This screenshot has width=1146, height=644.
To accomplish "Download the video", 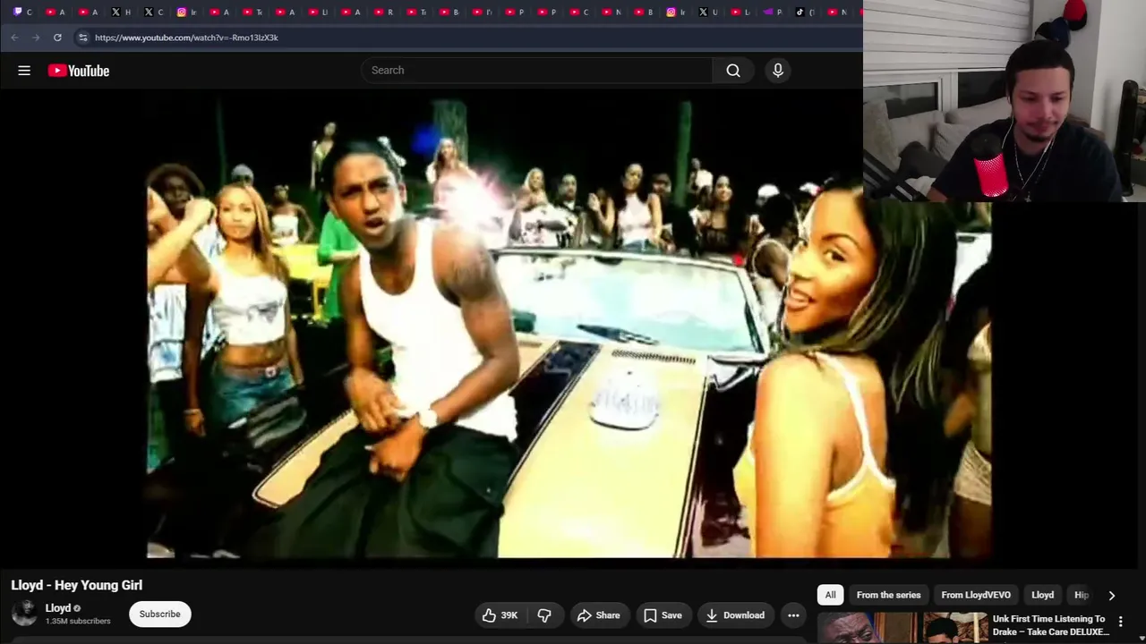I will pos(735,615).
